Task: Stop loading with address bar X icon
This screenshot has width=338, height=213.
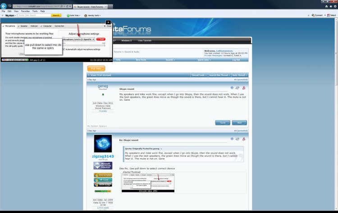Action: coord(70,6)
